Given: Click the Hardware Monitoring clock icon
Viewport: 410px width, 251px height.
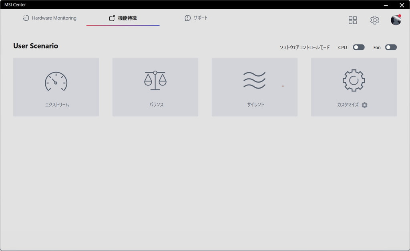Looking at the screenshot, I should (x=26, y=18).
